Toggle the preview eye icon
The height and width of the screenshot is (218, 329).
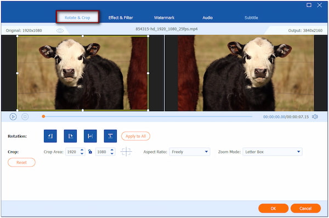click(x=60, y=31)
